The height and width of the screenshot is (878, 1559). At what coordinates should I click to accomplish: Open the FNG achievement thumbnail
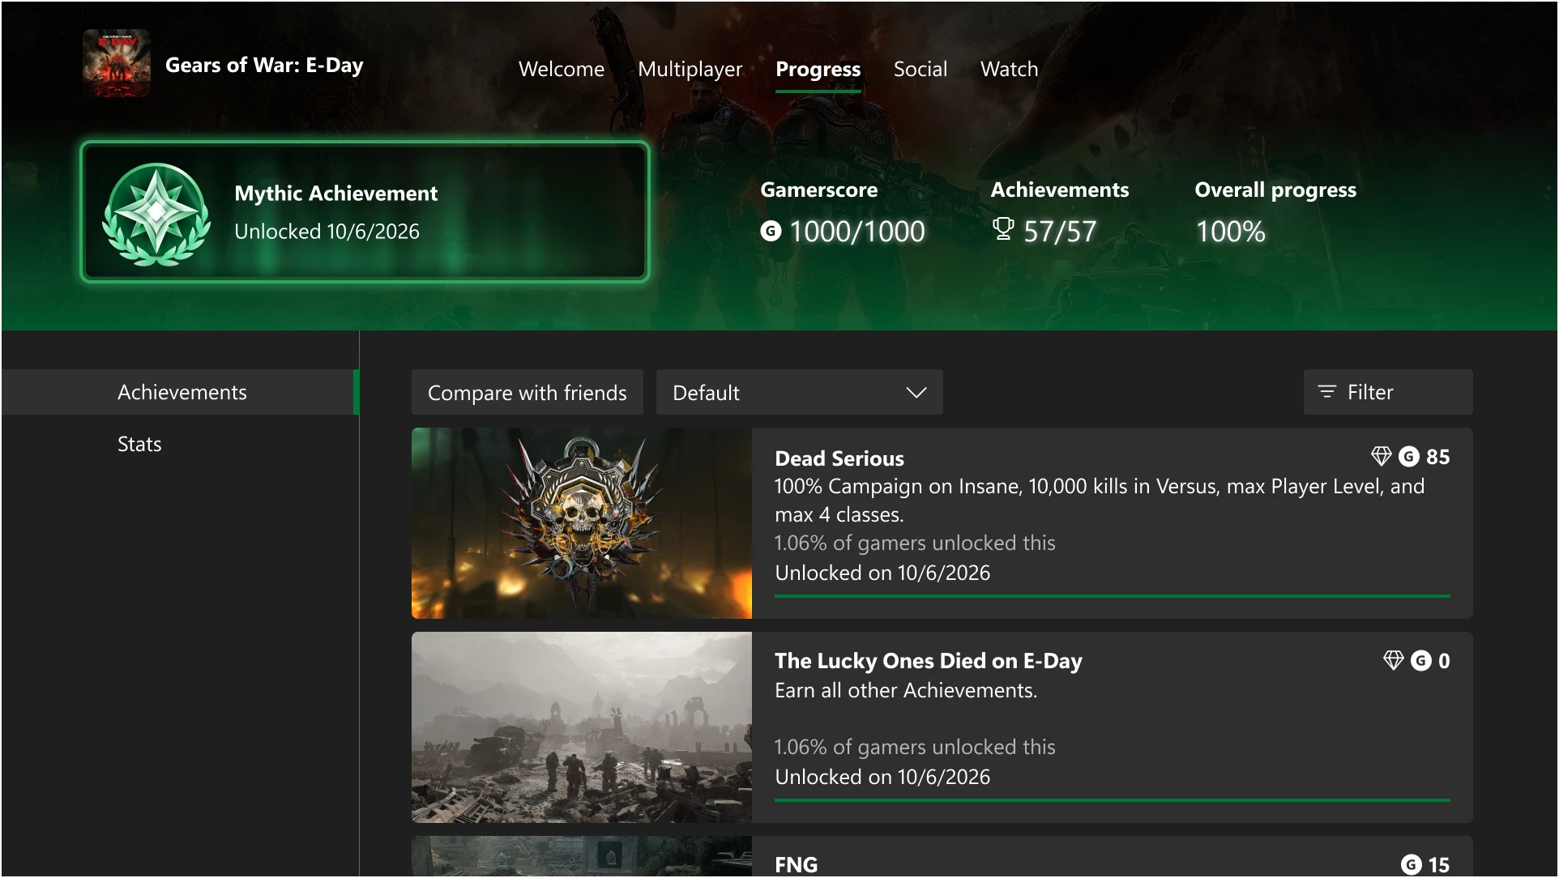(x=582, y=856)
